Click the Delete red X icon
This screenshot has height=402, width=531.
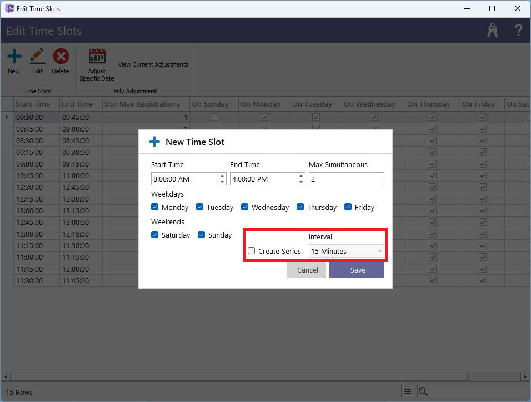61,56
